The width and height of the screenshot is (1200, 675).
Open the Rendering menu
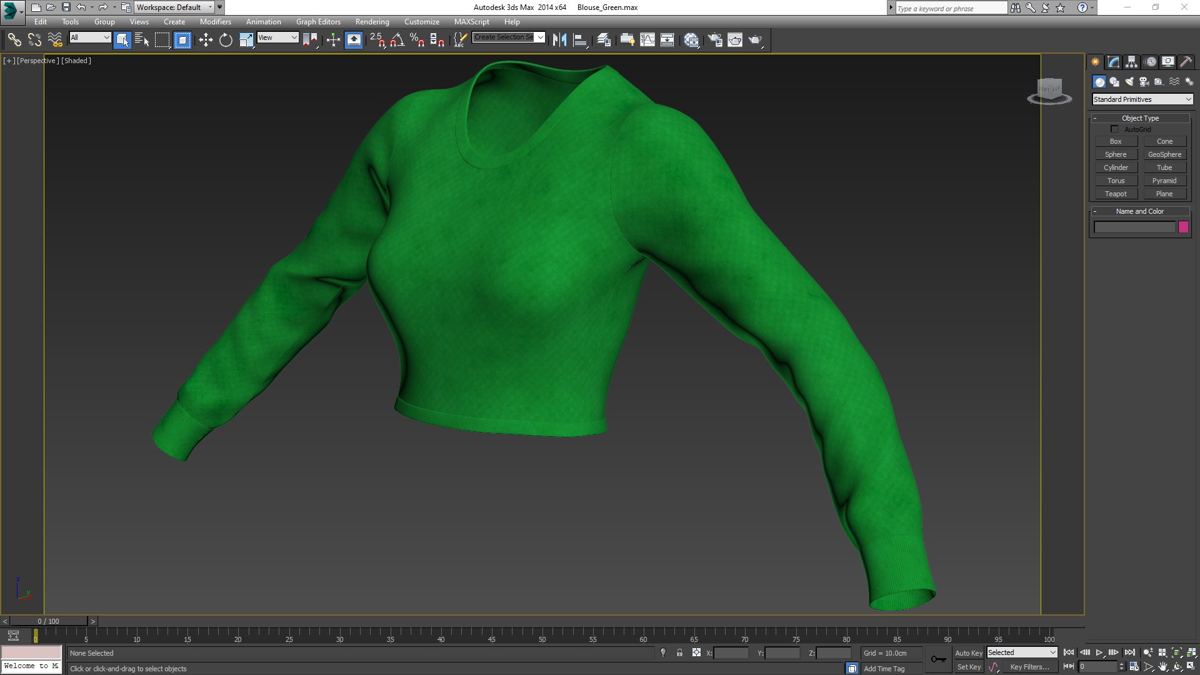(x=372, y=21)
